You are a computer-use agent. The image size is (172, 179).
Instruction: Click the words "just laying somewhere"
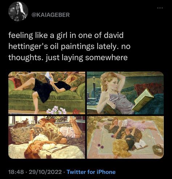point(87,57)
